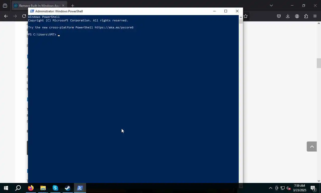Restore down the Firefox window
Screen dimensions: 321x193
pyautogui.click(x=303, y=6)
